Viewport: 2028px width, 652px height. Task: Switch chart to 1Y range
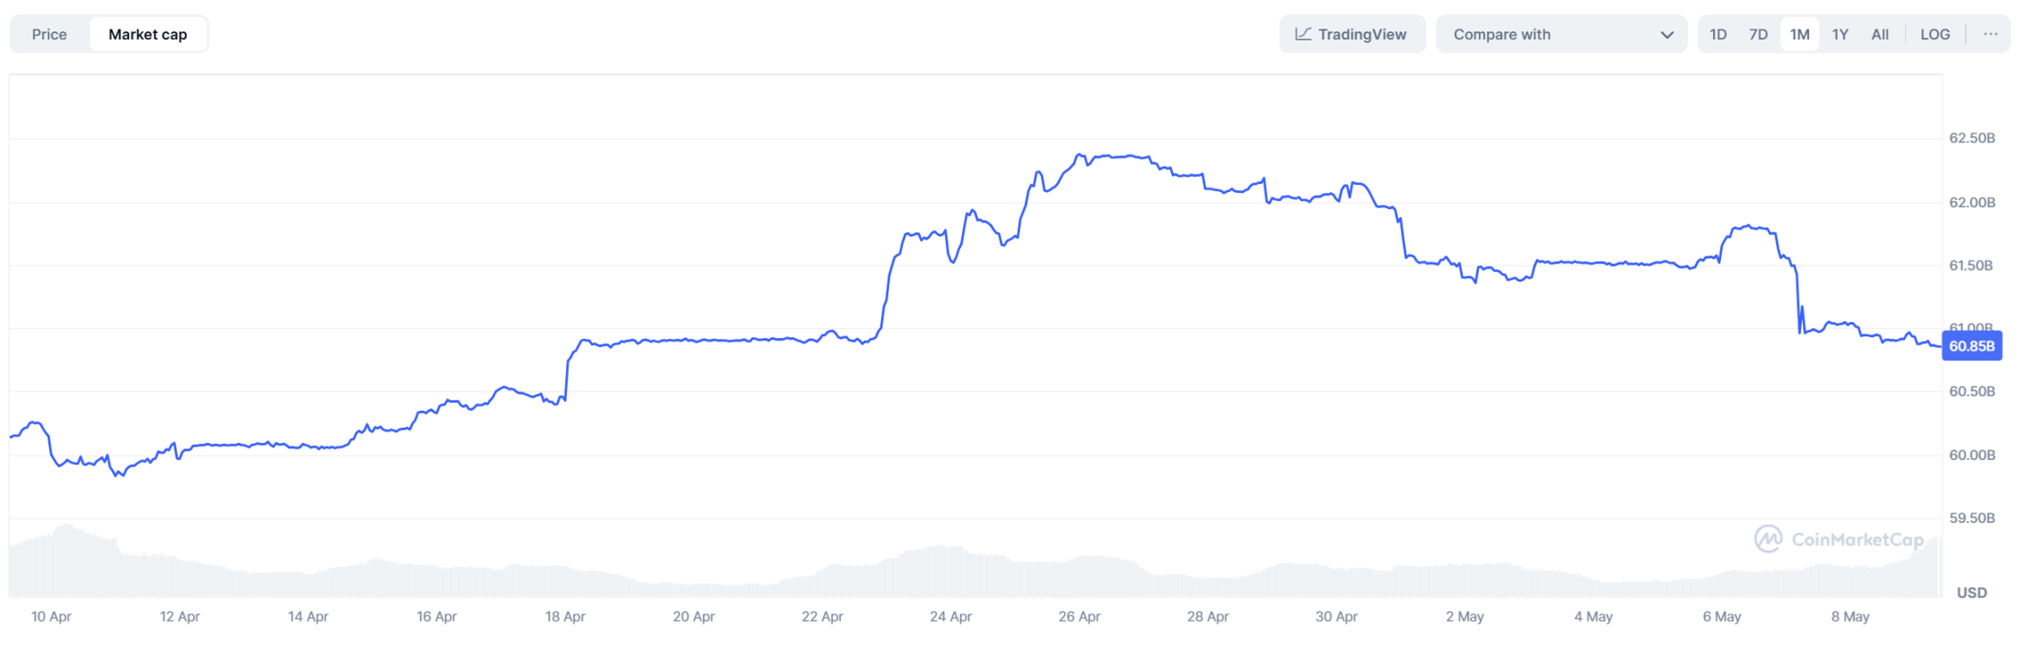pos(1840,34)
